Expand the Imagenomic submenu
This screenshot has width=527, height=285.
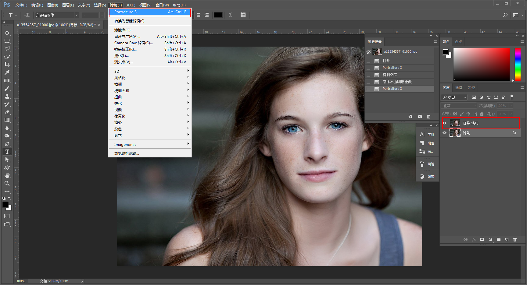150,144
